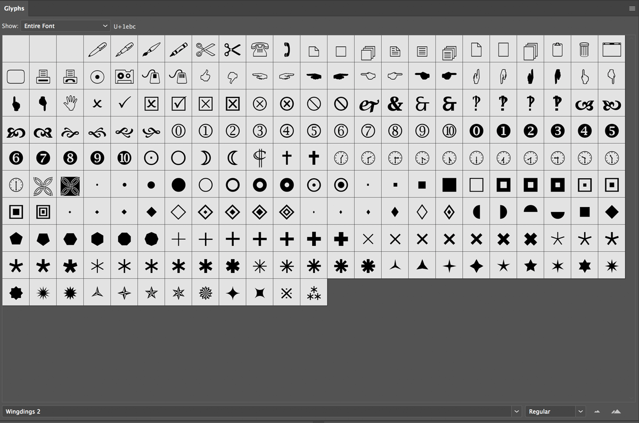Select the bold Latin cross glyph

(x=314, y=158)
